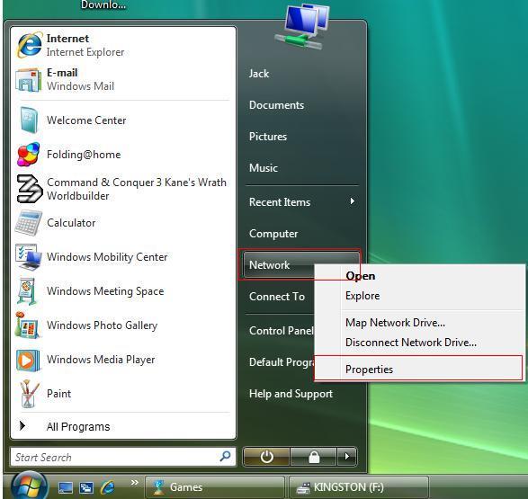Open Help and Support

291,394
